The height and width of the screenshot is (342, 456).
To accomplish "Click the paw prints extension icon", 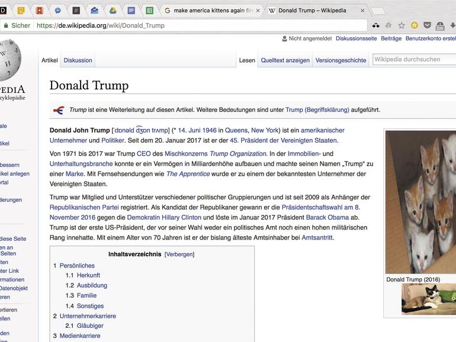I will click(375, 25).
